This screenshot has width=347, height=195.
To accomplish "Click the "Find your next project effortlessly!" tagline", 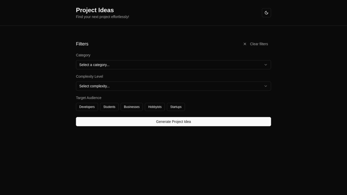I will pyautogui.click(x=102, y=17).
